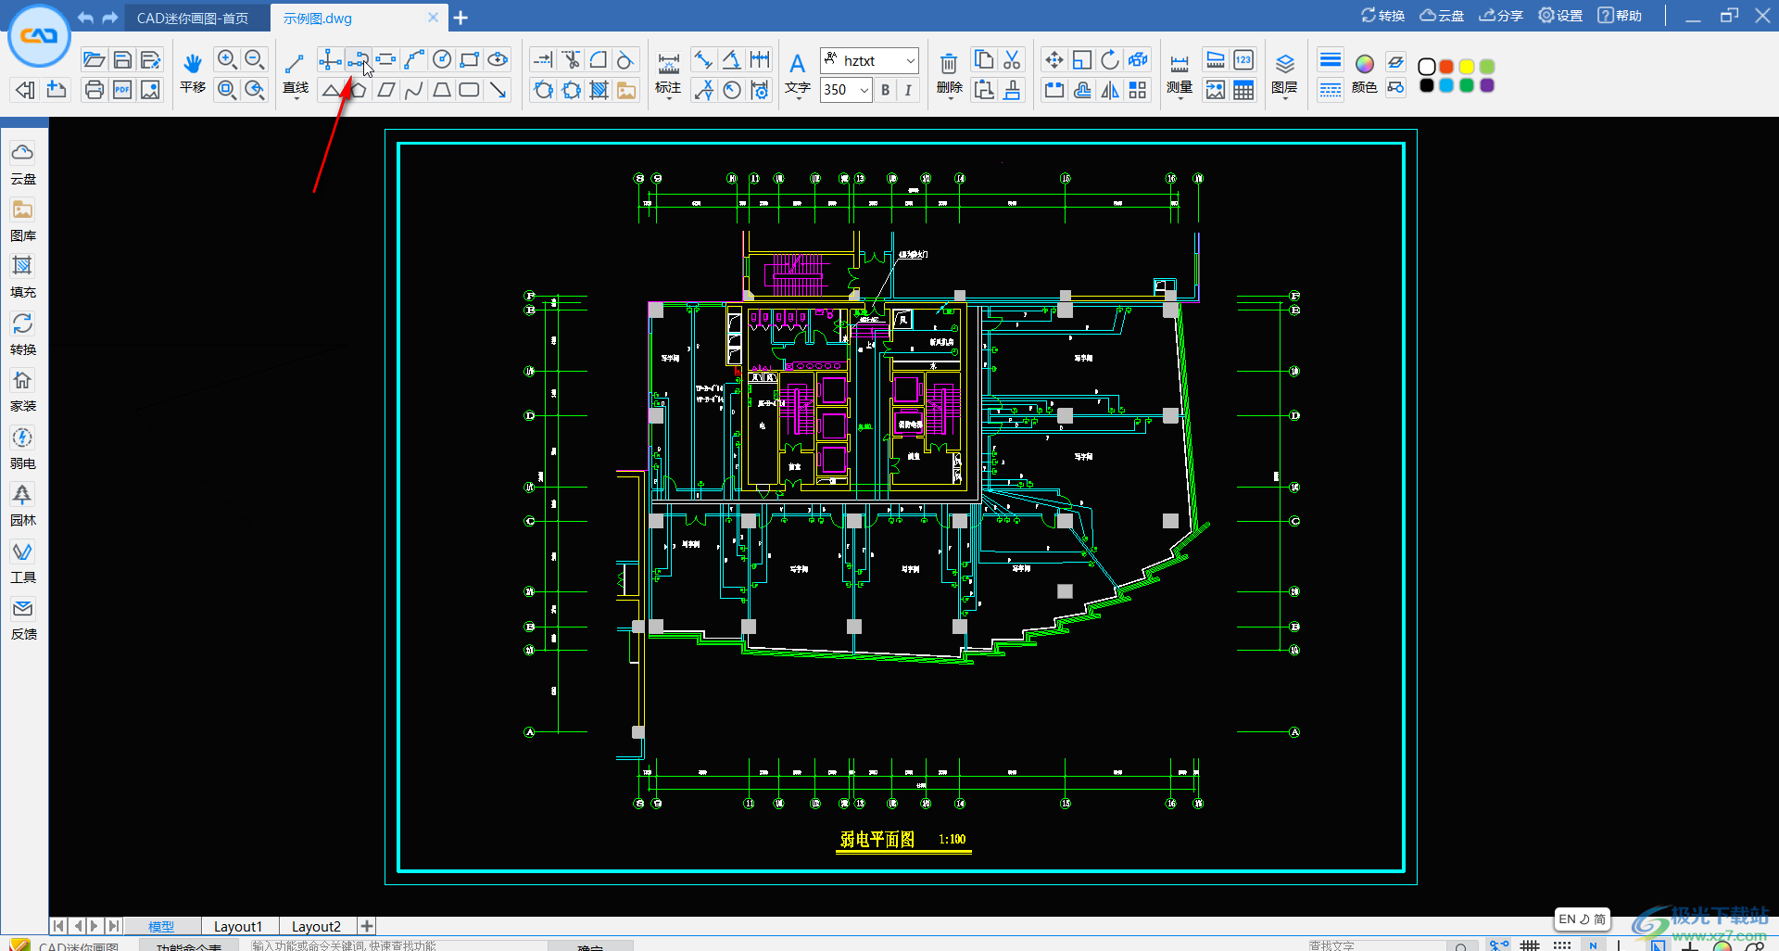1779x951 pixels.
Task: Print the drawing using the printer icon
Action: coord(94,90)
